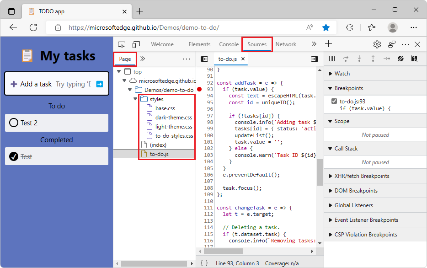Switch to the Console tab
Viewport: 427px width, 268px height.
[x=229, y=44]
